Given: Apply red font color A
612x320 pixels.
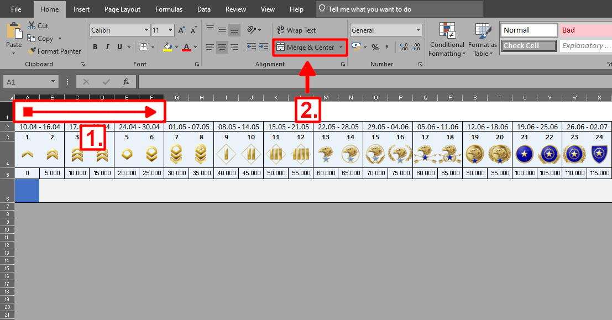Looking at the screenshot, I should pos(186,47).
